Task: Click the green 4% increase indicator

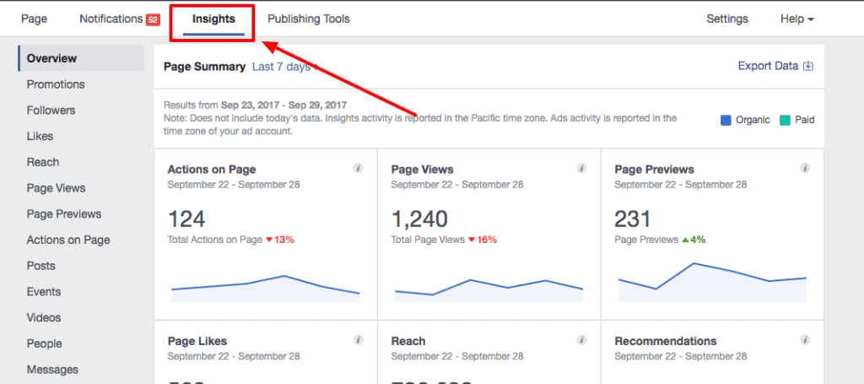Action: pos(694,240)
